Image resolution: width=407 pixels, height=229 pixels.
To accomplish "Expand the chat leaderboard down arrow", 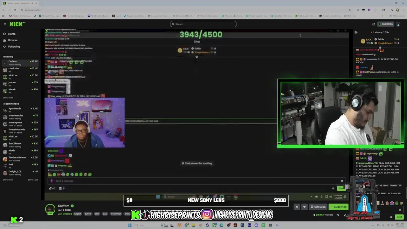I will pyautogui.click(x=380, y=48).
